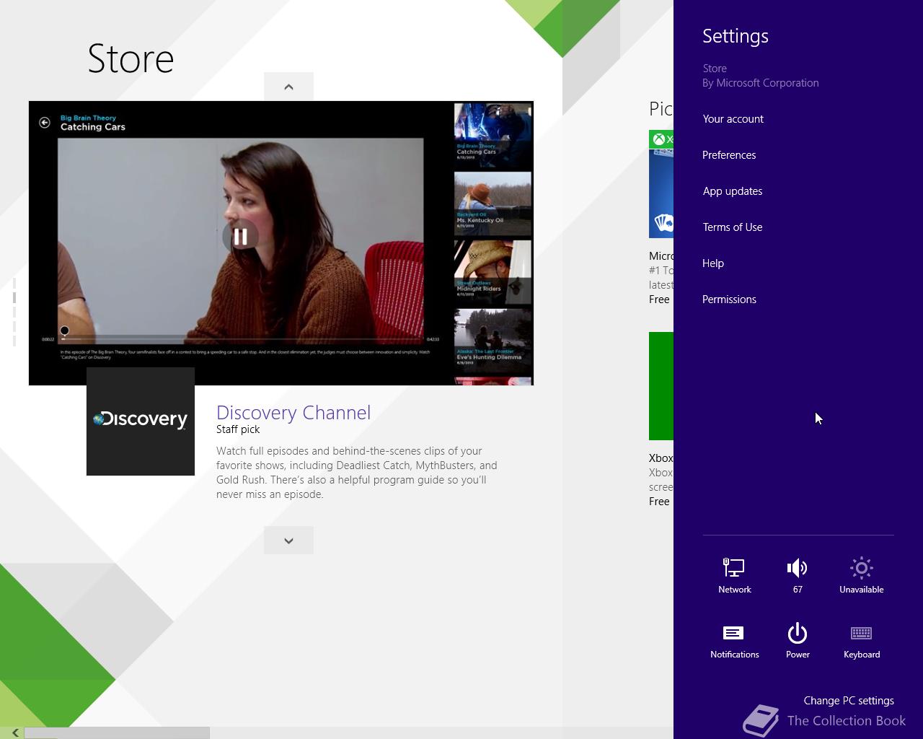Screen dimensions: 923x739
Task: Click the up chevron above screenshot
Action: (x=288, y=87)
